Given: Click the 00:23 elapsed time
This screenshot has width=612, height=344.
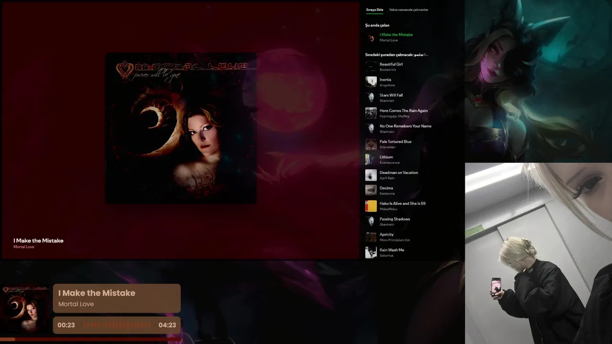Looking at the screenshot, I should tap(66, 325).
